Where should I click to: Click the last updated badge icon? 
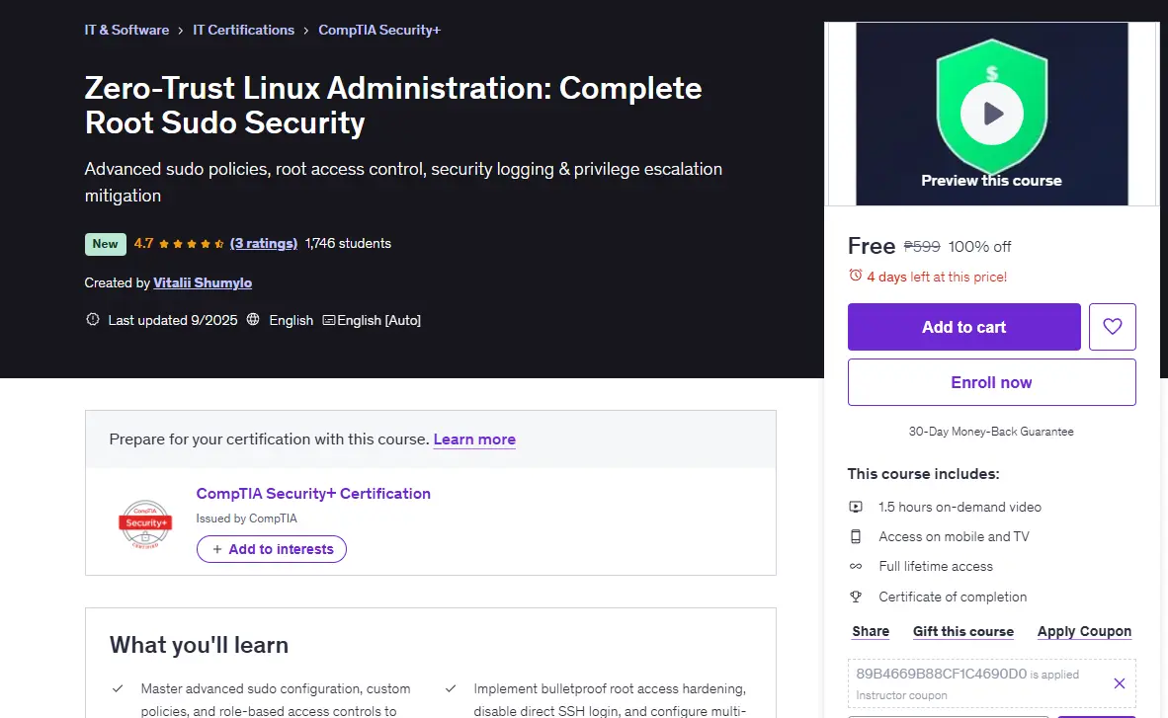92,320
